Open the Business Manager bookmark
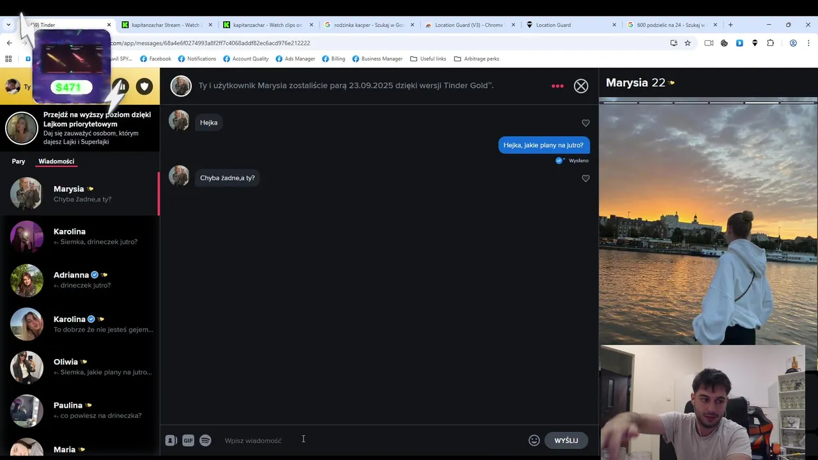 tap(377, 59)
